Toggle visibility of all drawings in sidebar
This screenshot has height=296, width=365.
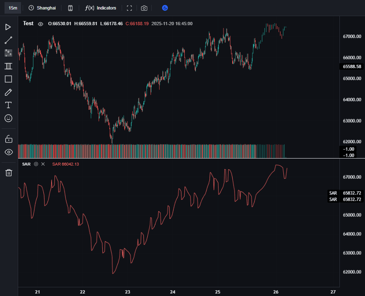8,152
